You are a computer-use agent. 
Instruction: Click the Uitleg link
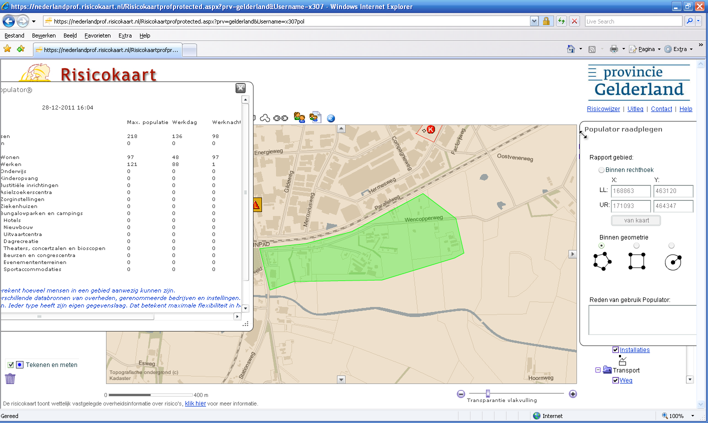point(635,109)
